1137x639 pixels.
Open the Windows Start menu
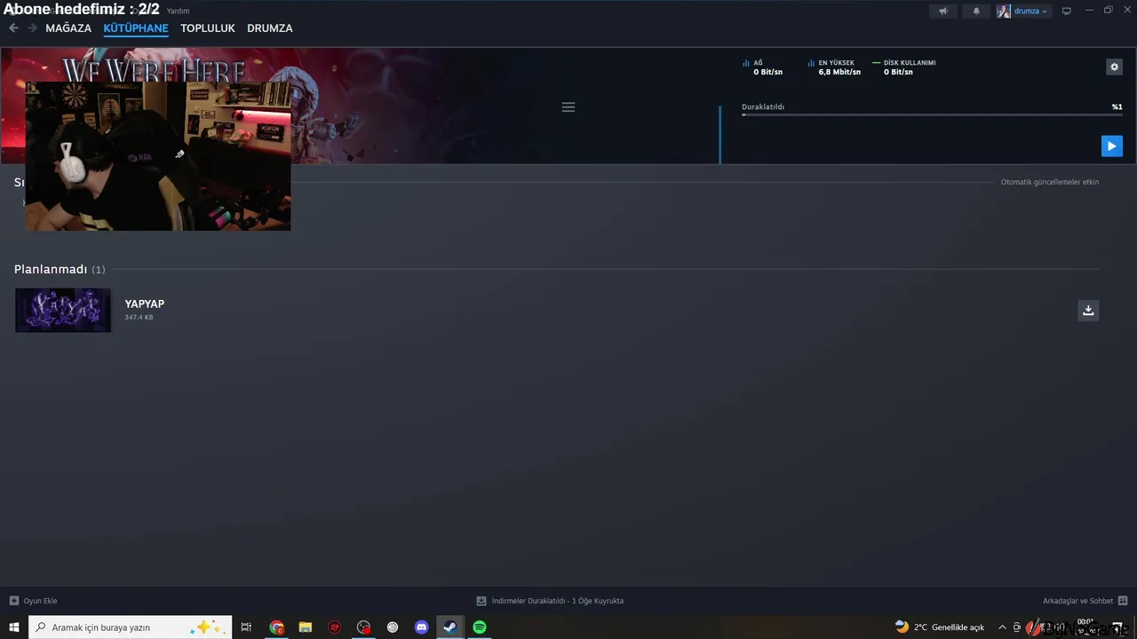[x=14, y=627]
